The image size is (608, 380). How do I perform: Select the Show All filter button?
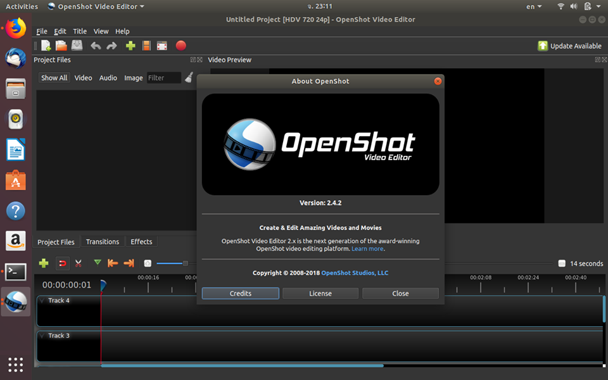click(54, 78)
